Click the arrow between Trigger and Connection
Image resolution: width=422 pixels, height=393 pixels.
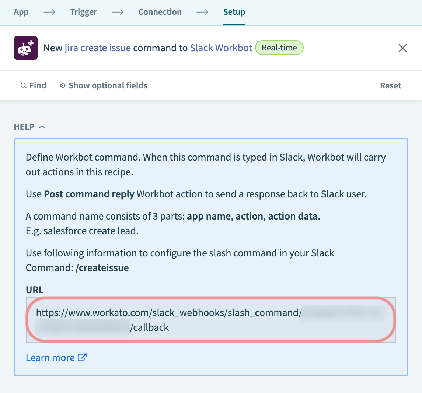click(118, 12)
